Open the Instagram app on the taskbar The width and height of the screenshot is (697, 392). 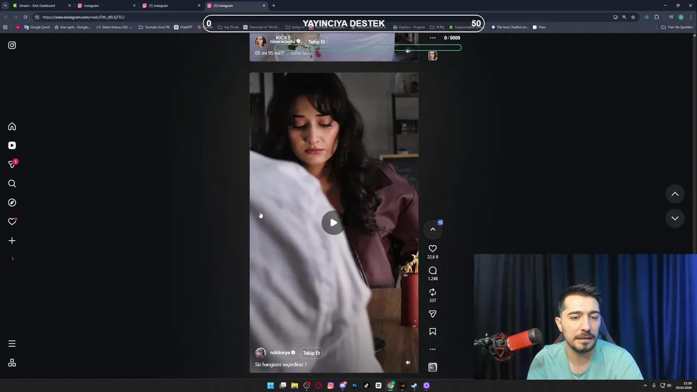(x=331, y=385)
